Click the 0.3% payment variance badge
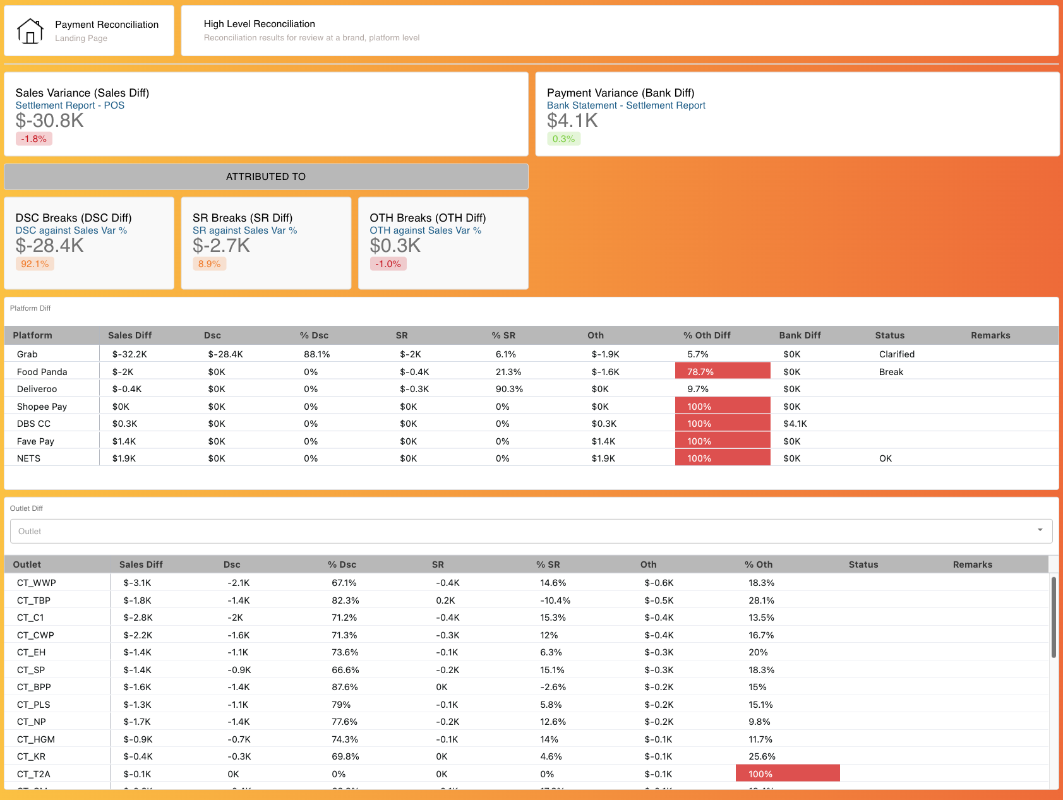The width and height of the screenshot is (1063, 800). point(563,139)
